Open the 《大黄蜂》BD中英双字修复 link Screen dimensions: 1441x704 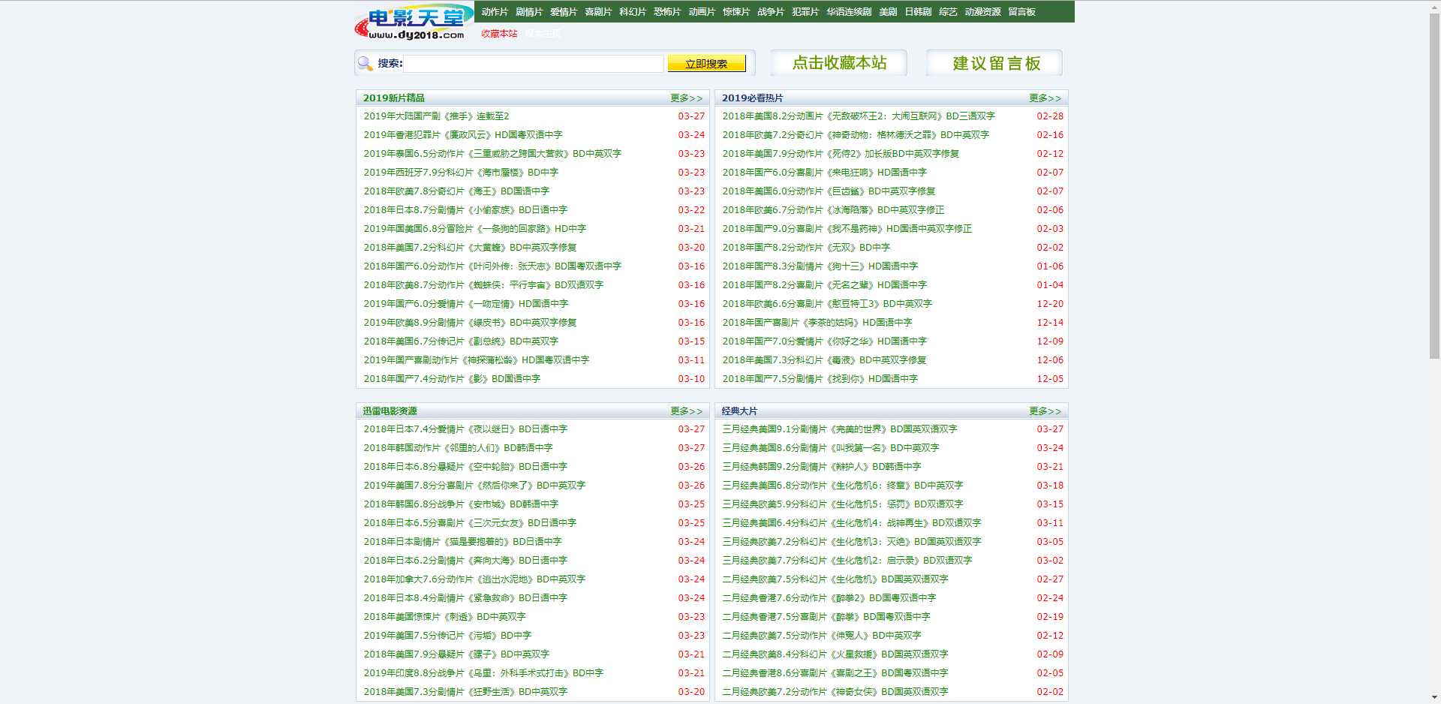(471, 248)
